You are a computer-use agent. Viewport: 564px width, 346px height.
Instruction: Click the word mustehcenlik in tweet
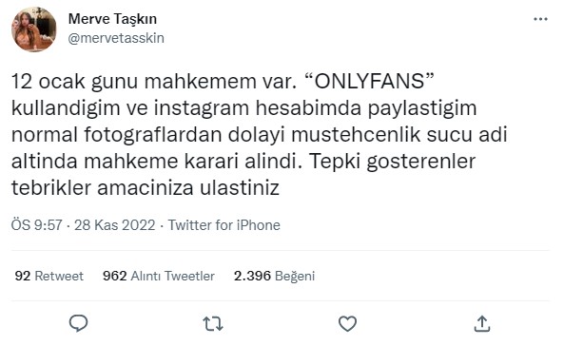356,135
